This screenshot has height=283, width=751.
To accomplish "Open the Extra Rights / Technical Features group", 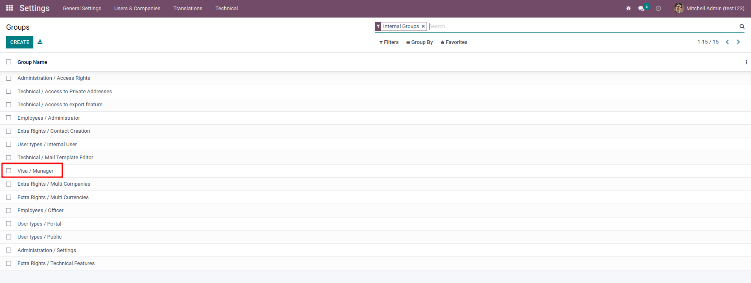I will pyautogui.click(x=56, y=263).
